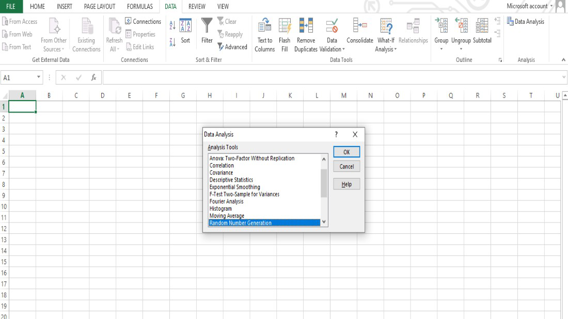Open From Other Sources menu
The height and width of the screenshot is (319, 568).
54,35
